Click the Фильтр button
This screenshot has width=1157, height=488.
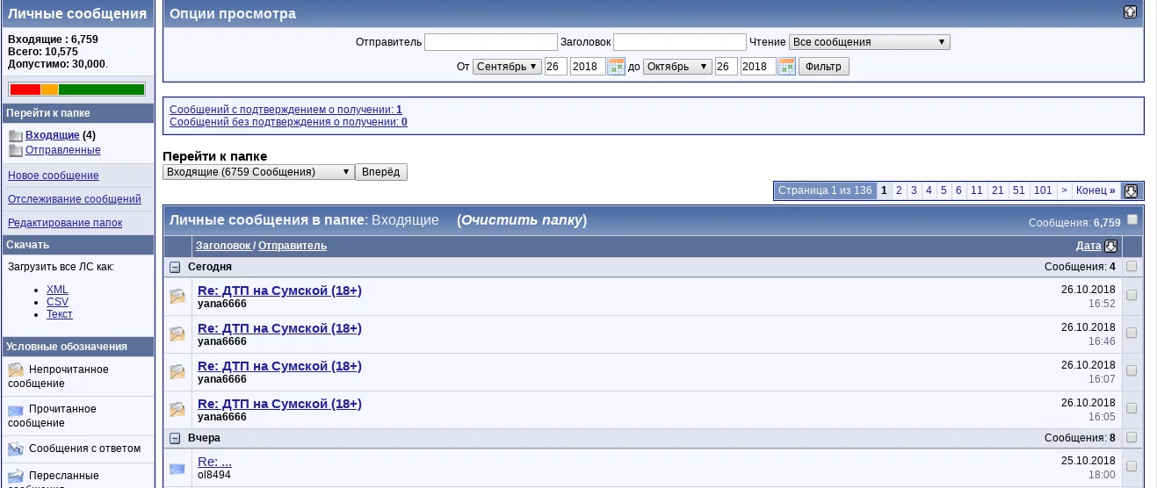point(823,67)
